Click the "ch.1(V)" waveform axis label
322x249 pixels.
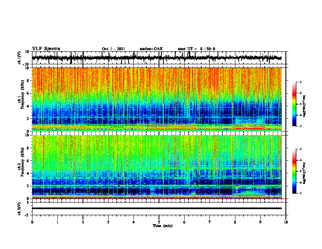(20, 58)
